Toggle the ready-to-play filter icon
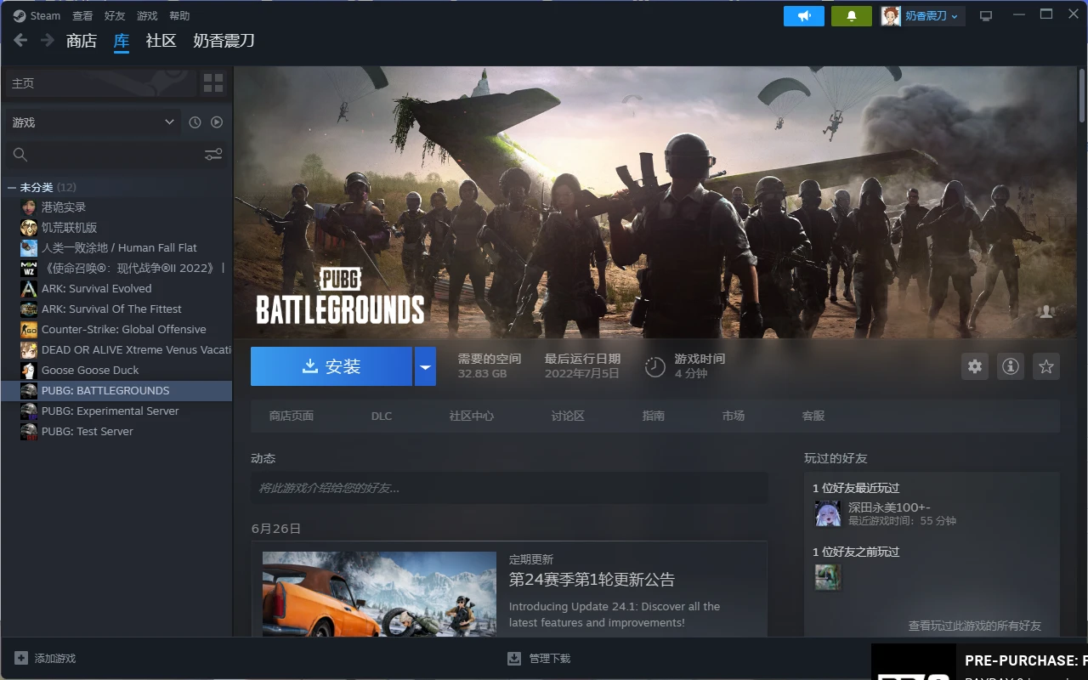The width and height of the screenshot is (1088, 680). click(x=217, y=122)
